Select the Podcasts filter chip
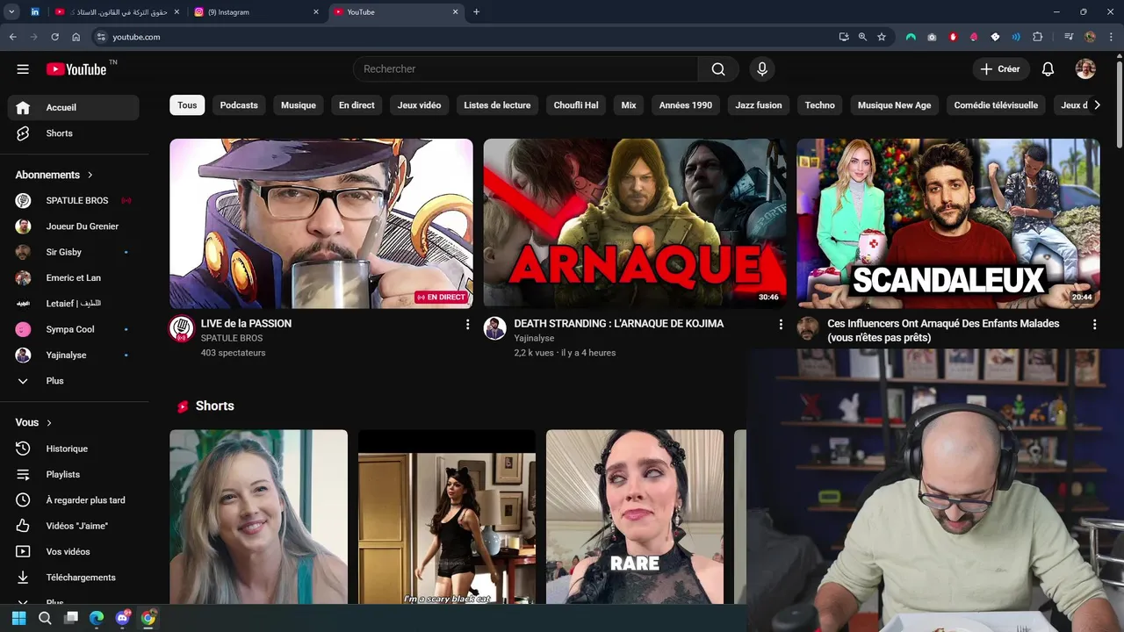Image resolution: width=1124 pixels, height=632 pixels. tap(239, 105)
